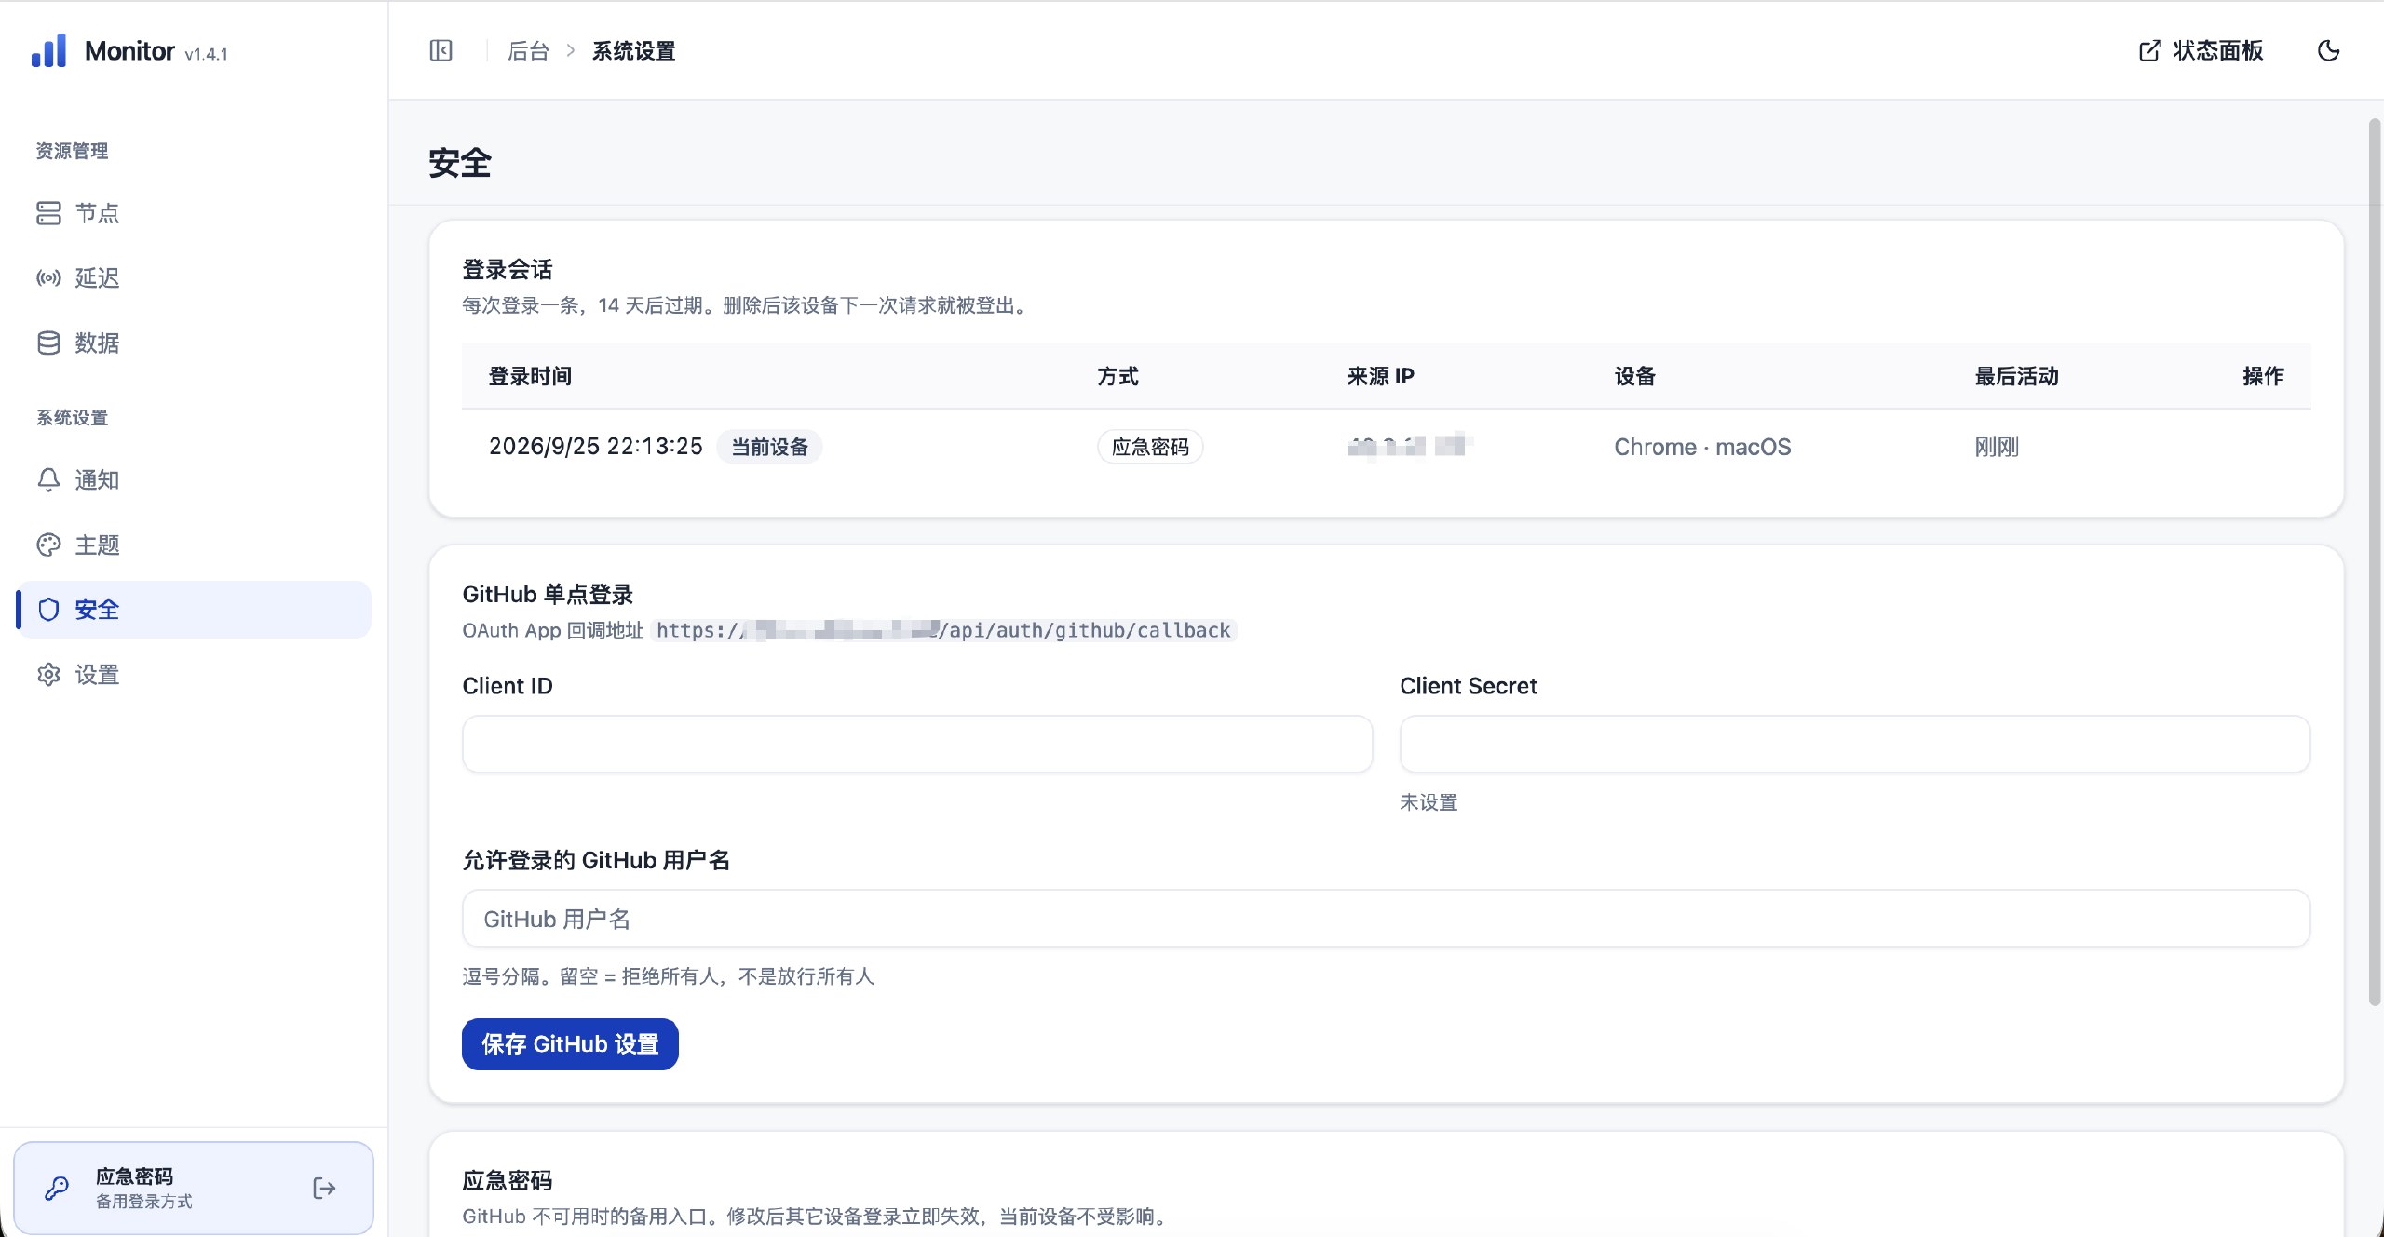Click the Monitor app title
2384x1237 pixels.
tap(129, 51)
